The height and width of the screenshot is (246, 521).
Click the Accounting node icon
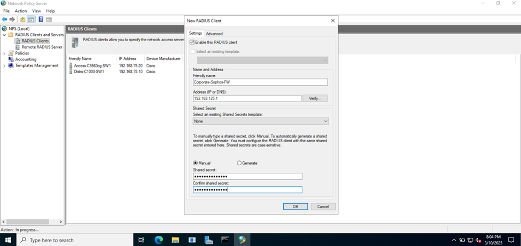tap(11, 59)
